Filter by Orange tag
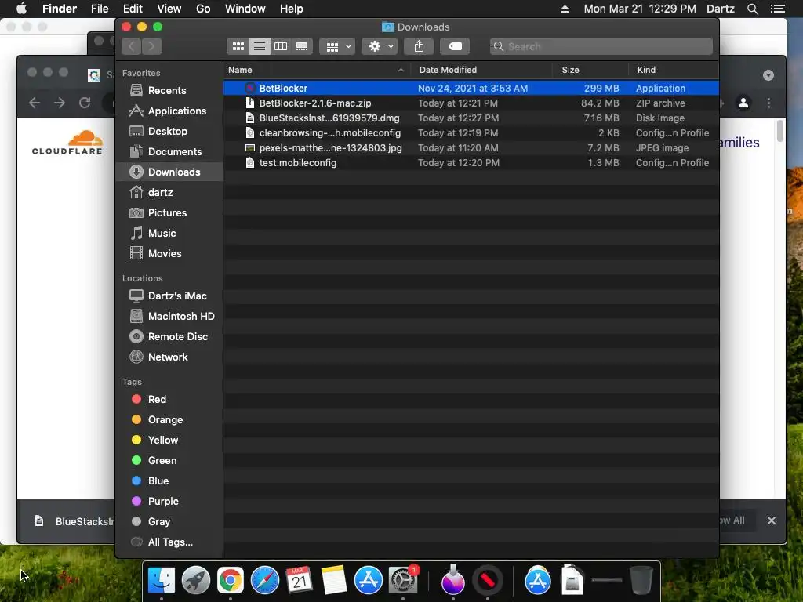The image size is (803, 602). coord(169,420)
